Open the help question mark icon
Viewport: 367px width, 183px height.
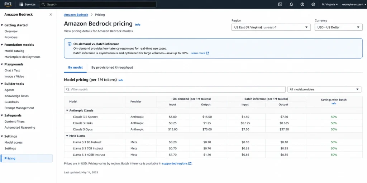point(302,4)
